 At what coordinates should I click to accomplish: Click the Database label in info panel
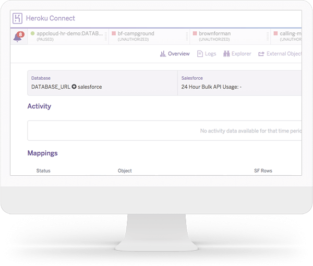pyautogui.click(x=41, y=78)
